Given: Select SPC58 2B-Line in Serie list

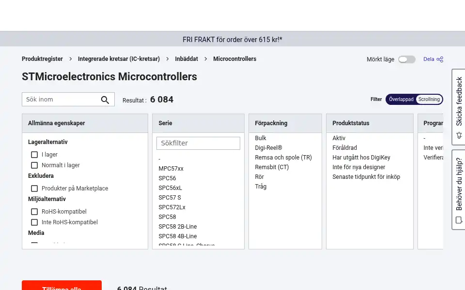Looking at the screenshot, I should point(178,227).
